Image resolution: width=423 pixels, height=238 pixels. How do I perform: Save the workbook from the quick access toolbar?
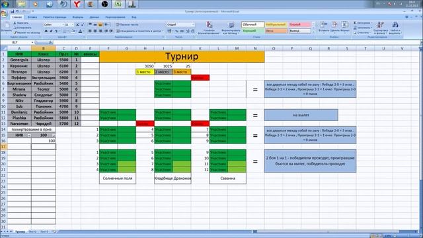click(x=13, y=11)
